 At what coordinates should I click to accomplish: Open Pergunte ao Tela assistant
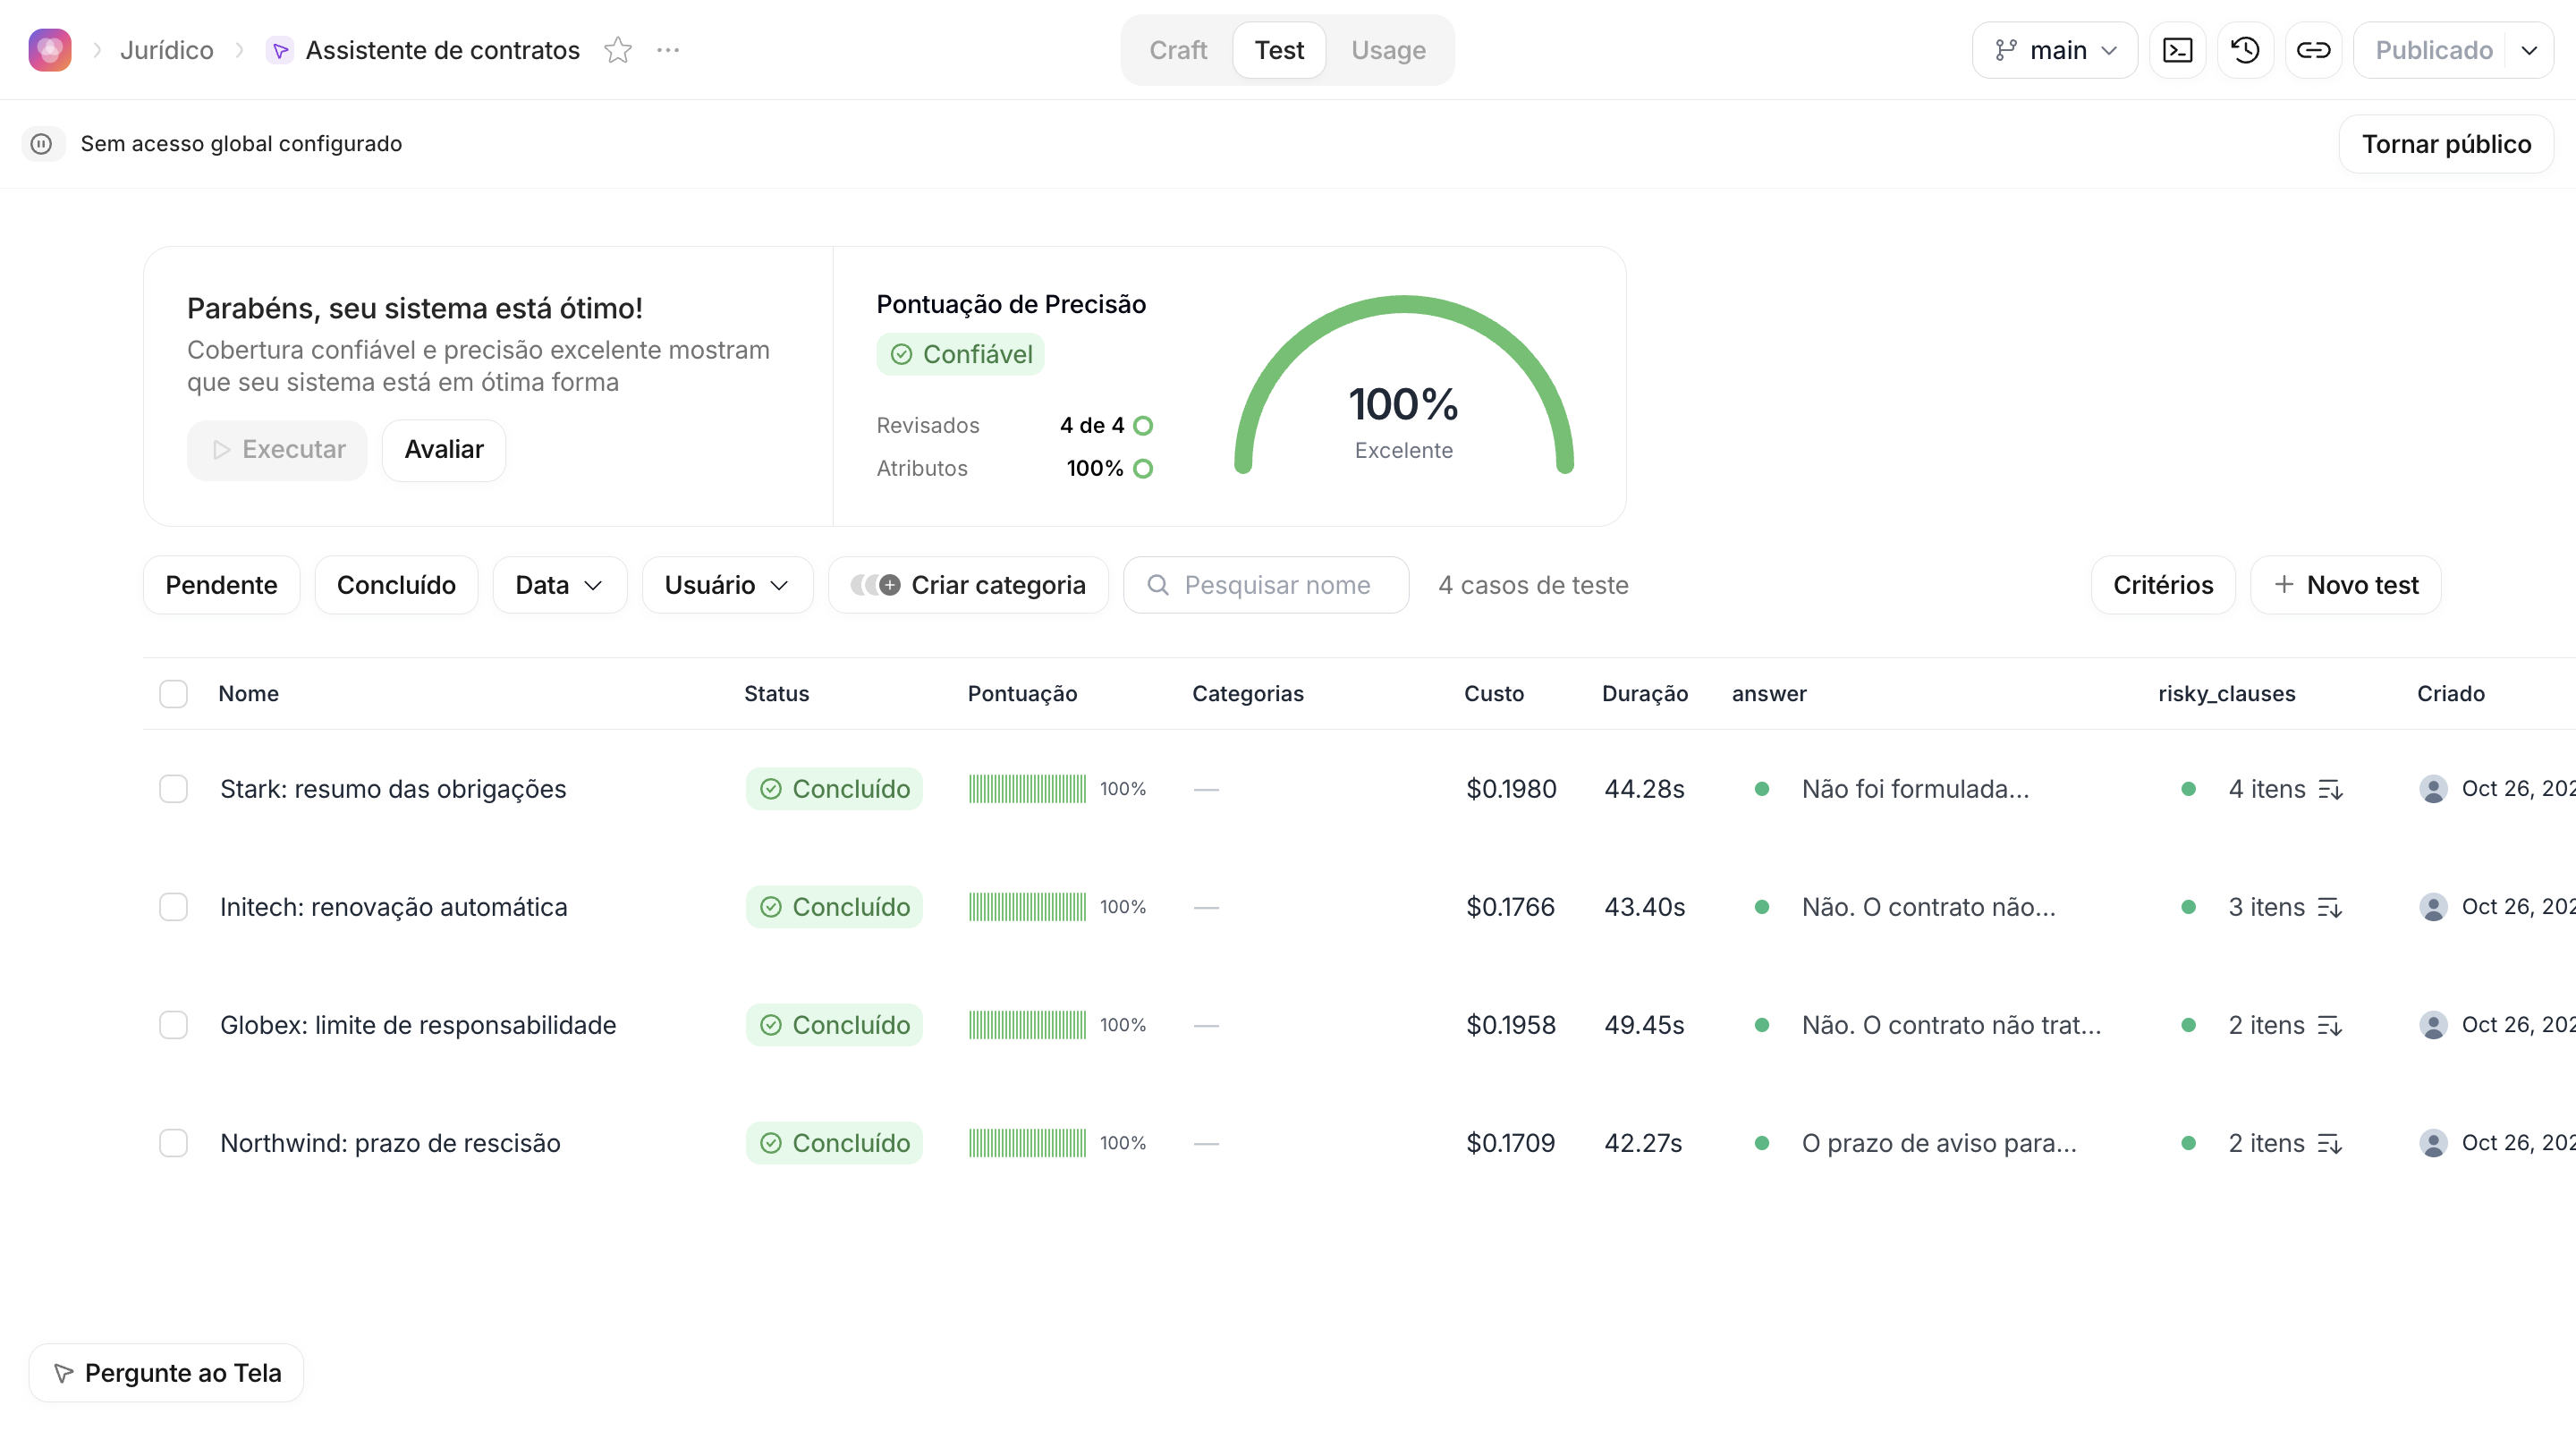(x=166, y=1373)
